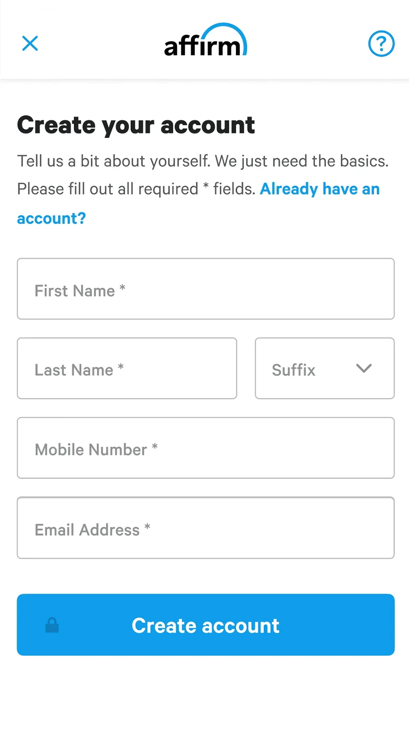Open help via question mark icon
The width and height of the screenshot is (409, 740).
click(x=381, y=43)
